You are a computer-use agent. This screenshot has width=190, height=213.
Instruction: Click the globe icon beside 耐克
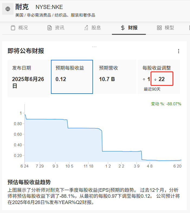[8, 9]
